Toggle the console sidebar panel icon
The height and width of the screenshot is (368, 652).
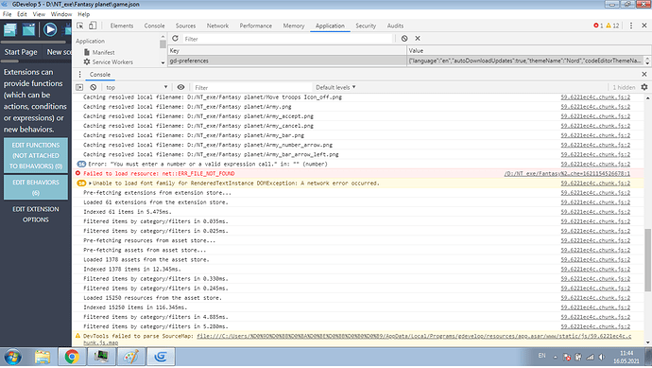(x=79, y=87)
